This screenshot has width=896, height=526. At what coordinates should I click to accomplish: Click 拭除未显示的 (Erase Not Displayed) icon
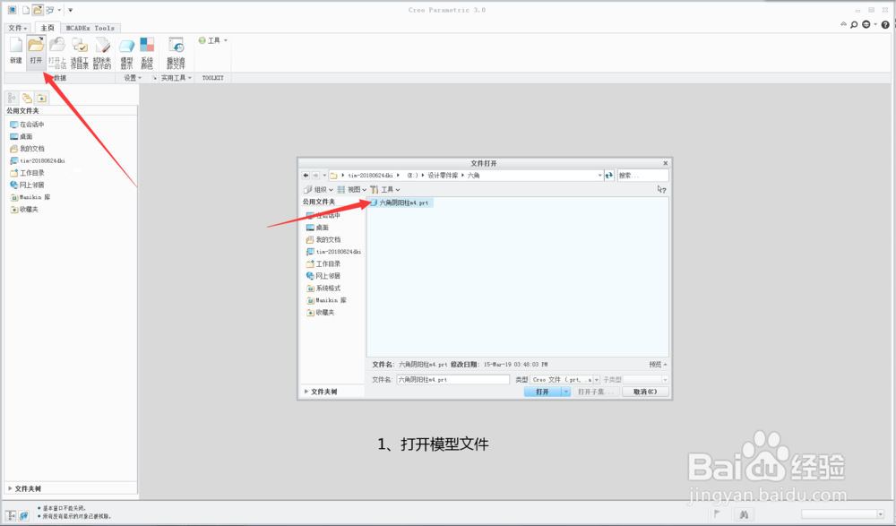[x=102, y=53]
